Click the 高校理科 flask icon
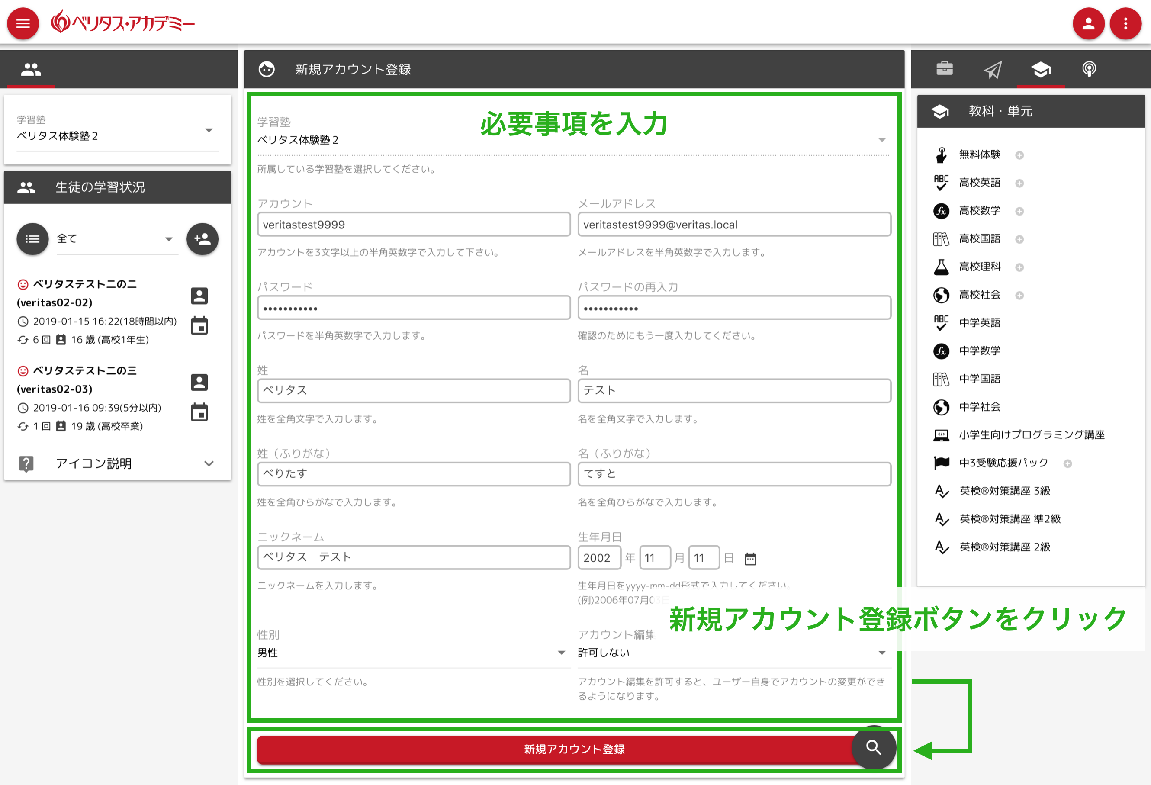Image resolution: width=1151 pixels, height=785 pixels. pyautogui.click(x=941, y=267)
